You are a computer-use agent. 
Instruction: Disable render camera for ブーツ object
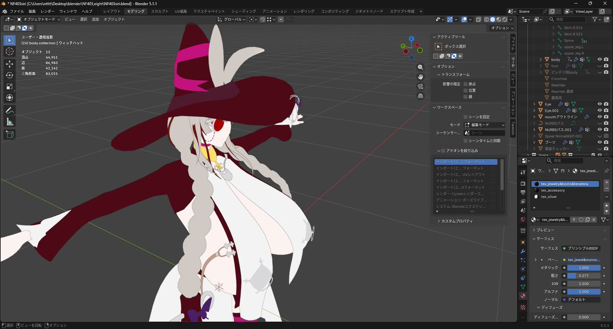(x=606, y=142)
